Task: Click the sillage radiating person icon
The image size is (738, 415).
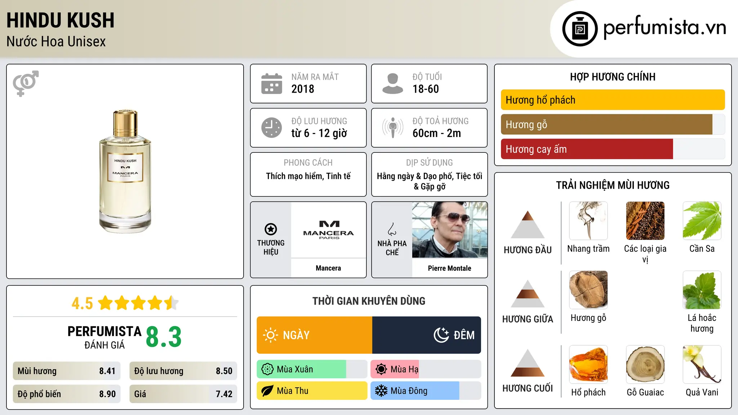Action: click(393, 128)
